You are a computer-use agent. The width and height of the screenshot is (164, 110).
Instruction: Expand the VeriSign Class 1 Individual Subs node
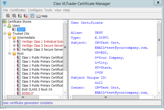pos(14,41)
